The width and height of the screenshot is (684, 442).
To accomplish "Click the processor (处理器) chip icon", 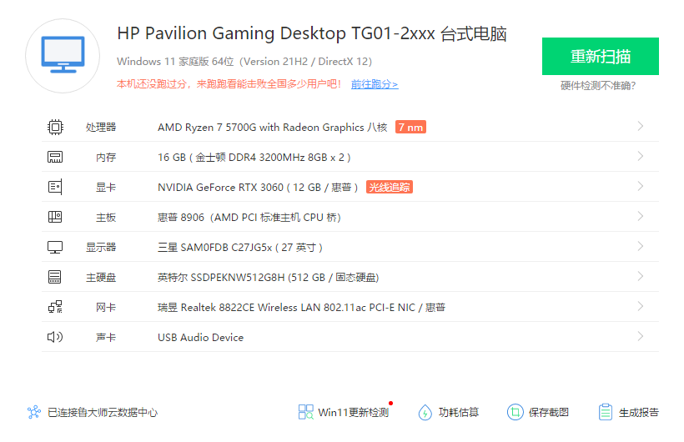I will click(x=55, y=127).
